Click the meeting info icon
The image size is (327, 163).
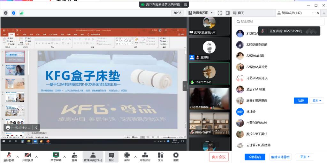(x=5, y=13)
